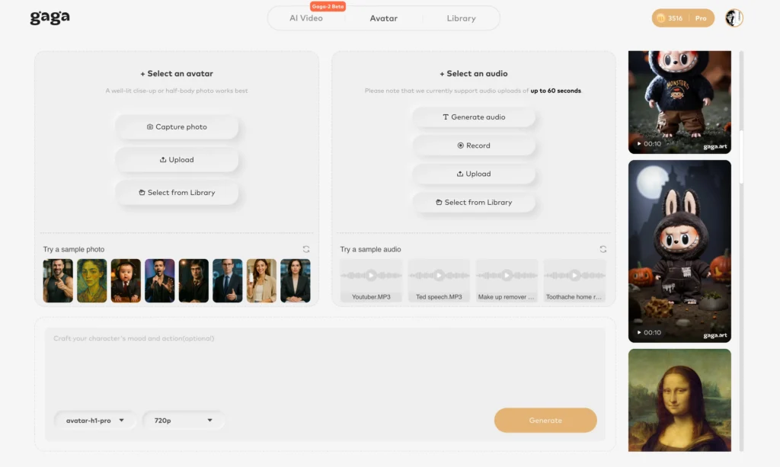Screen dimensions: 780x467
Task: Switch to the AI Video tab
Action: point(306,18)
